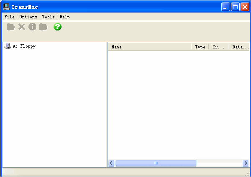This screenshot has width=251, height=177.
Task: Click the Data... column header
Action: (x=239, y=47)
